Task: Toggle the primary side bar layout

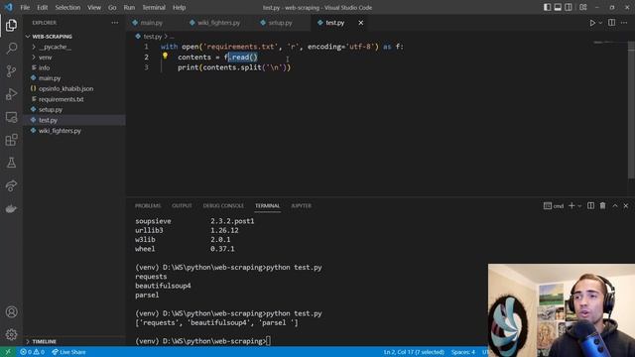Action: pos(547,7)
